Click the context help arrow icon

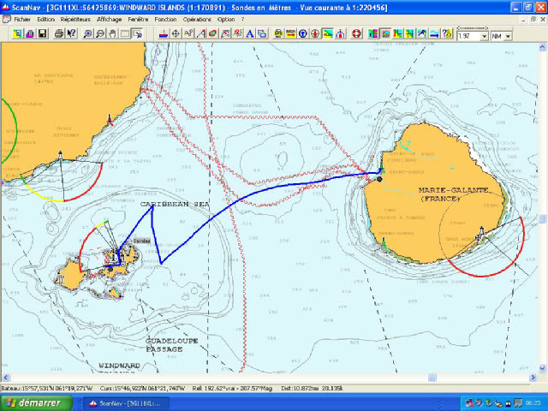click(71, 34)
